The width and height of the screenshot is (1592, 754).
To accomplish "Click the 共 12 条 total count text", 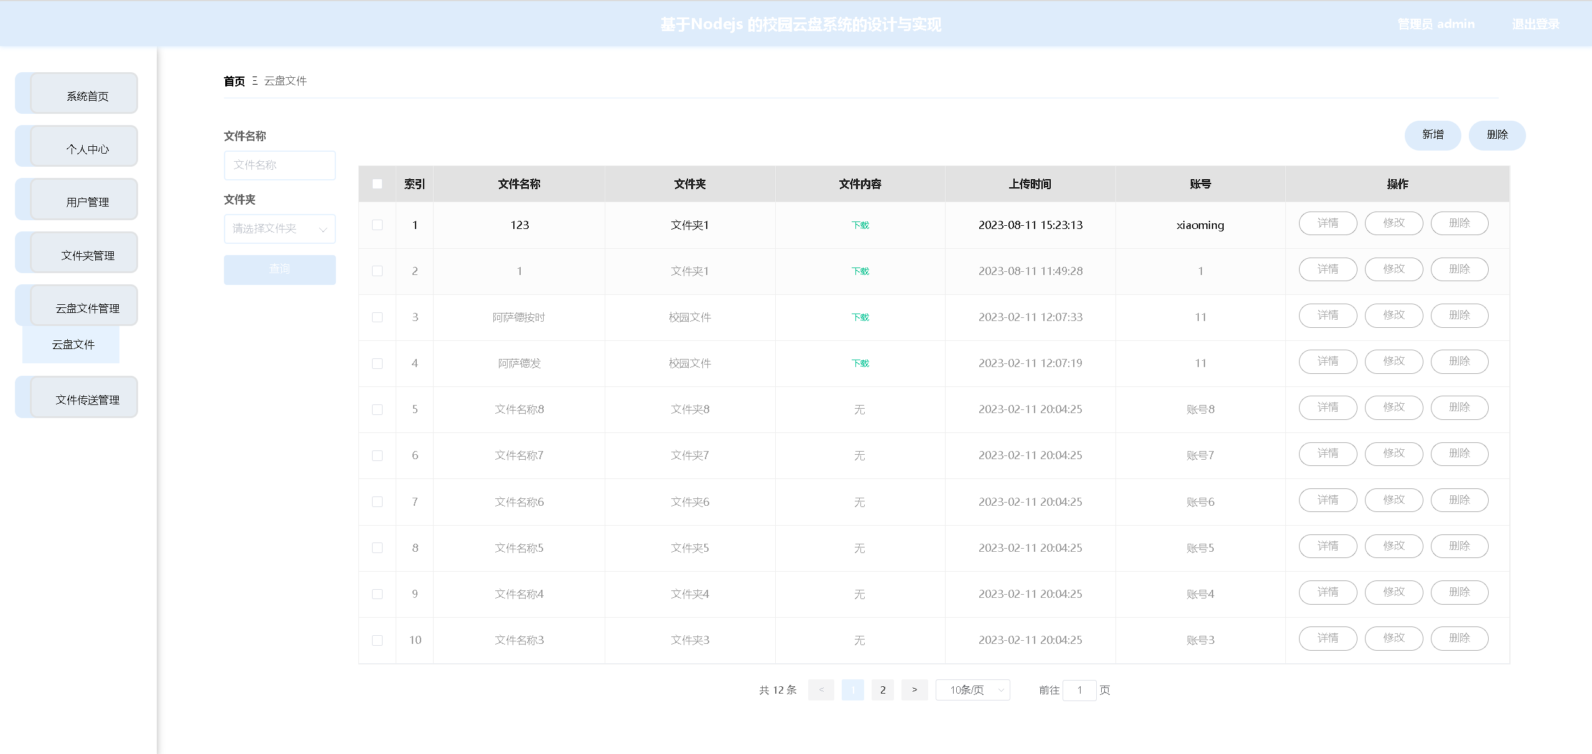I will [778, 690].
